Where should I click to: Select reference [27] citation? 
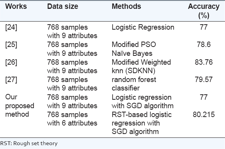11,80
